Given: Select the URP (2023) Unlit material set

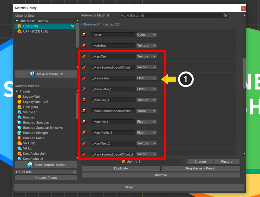Looking at the screenshot, I should (x=45, y=31).
